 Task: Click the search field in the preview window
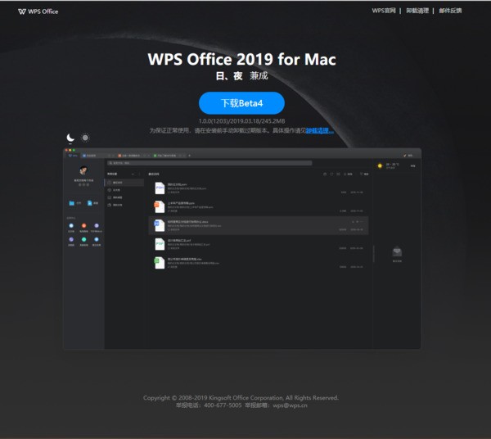tap(209, 163)
